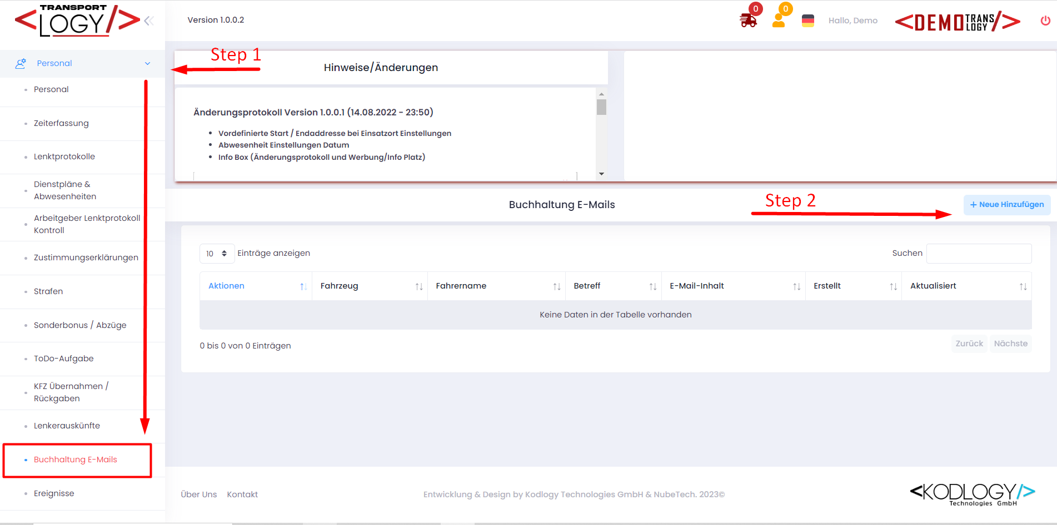Sort table by Erstellt column
This screenshot has width=1057, height=525.
click(853, 286)
